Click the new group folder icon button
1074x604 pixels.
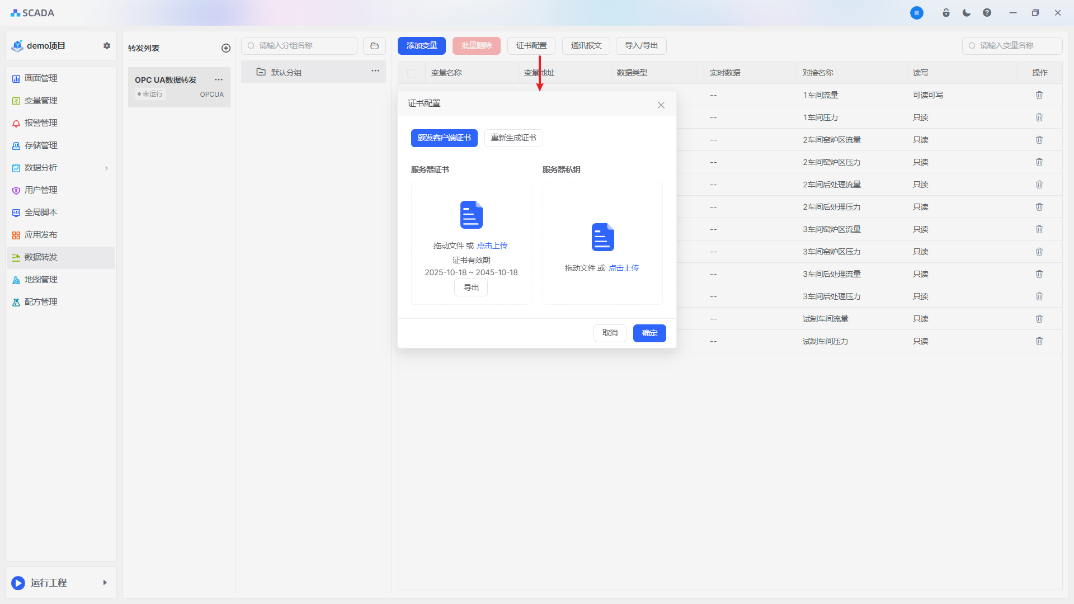click(x=374, y=46)
